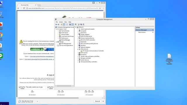Click the LINE desktop shortcut icon

1,56
